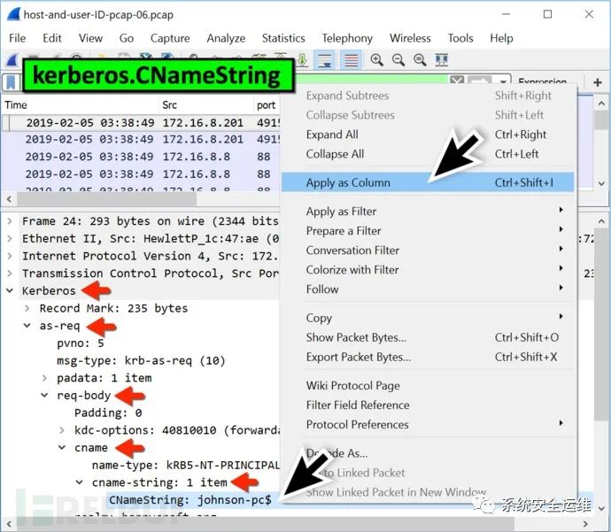Open the Apply as Filter submenu
Viewport: 611px width, 532px height.
pyautogui.click(x=428, y=211)
